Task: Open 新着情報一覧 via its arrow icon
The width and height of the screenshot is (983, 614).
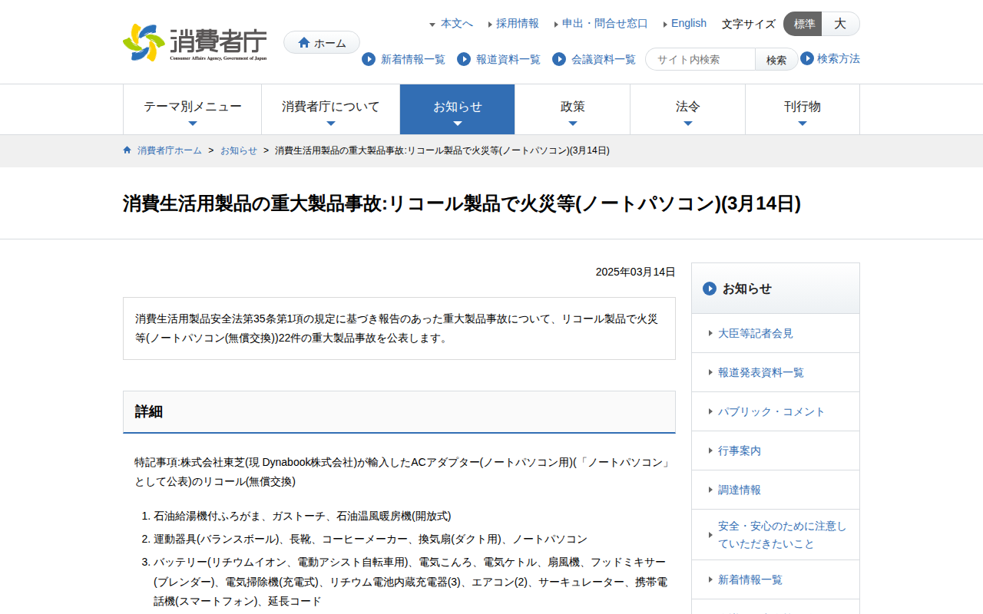Action: pos(369,59)
